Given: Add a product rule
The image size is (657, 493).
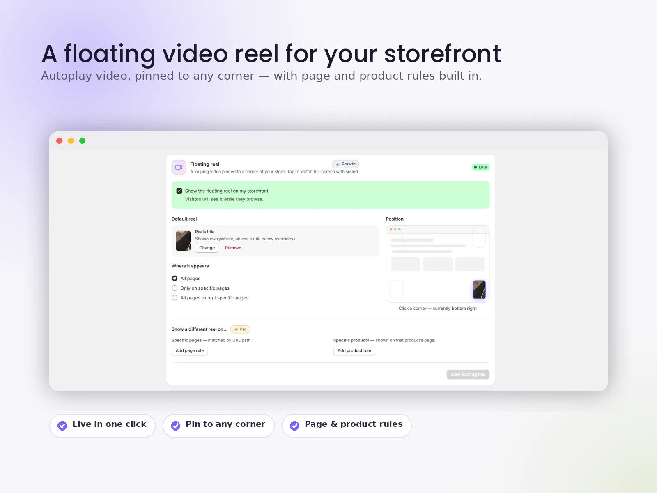Looking at the screenshot, I should tap(354, 350).
